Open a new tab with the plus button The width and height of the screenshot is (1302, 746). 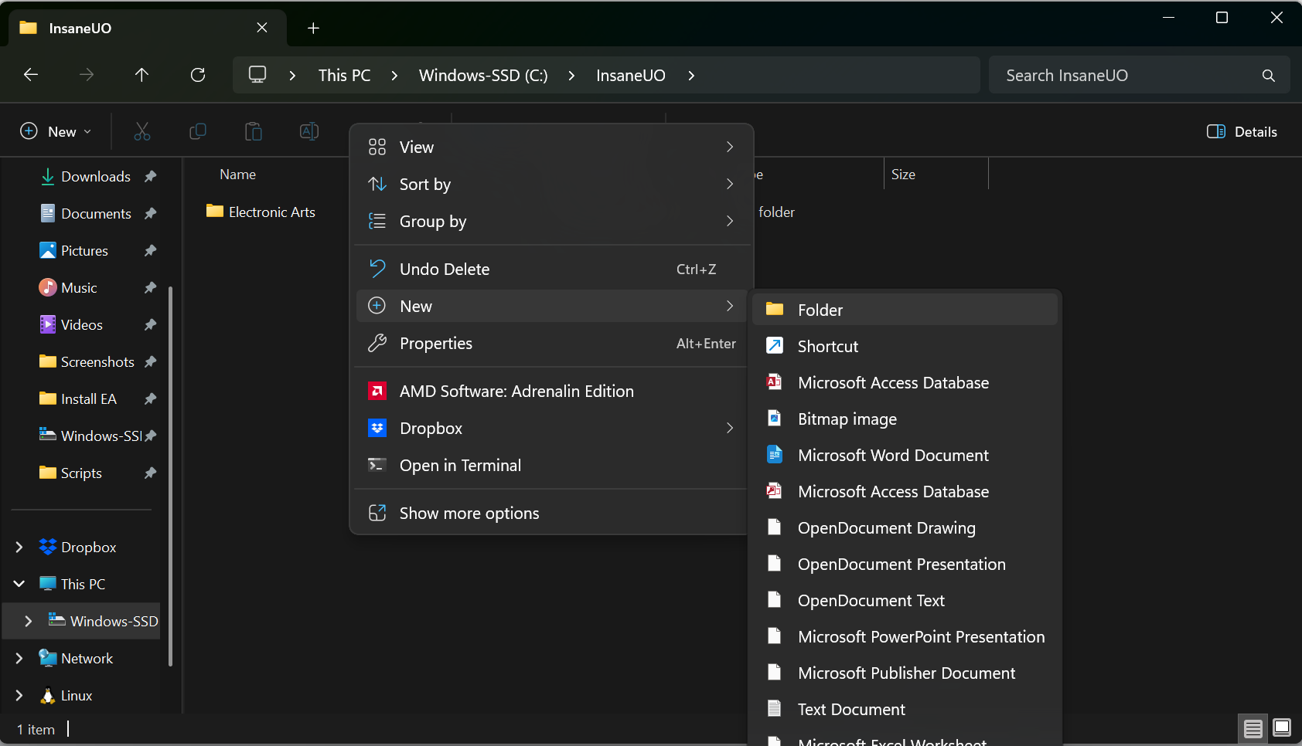coord(313,29)
